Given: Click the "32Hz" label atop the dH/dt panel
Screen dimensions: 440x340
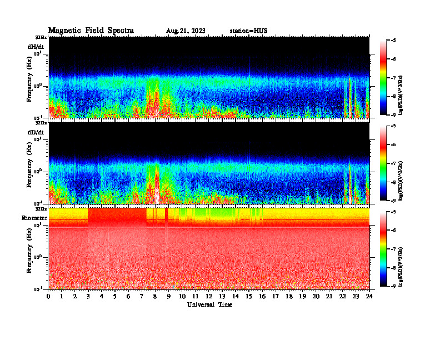Looking at the screenshot, I should (x=41, y=37).
